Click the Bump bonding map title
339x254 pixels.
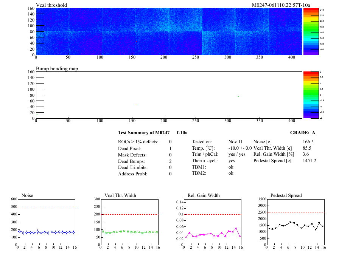57,69
